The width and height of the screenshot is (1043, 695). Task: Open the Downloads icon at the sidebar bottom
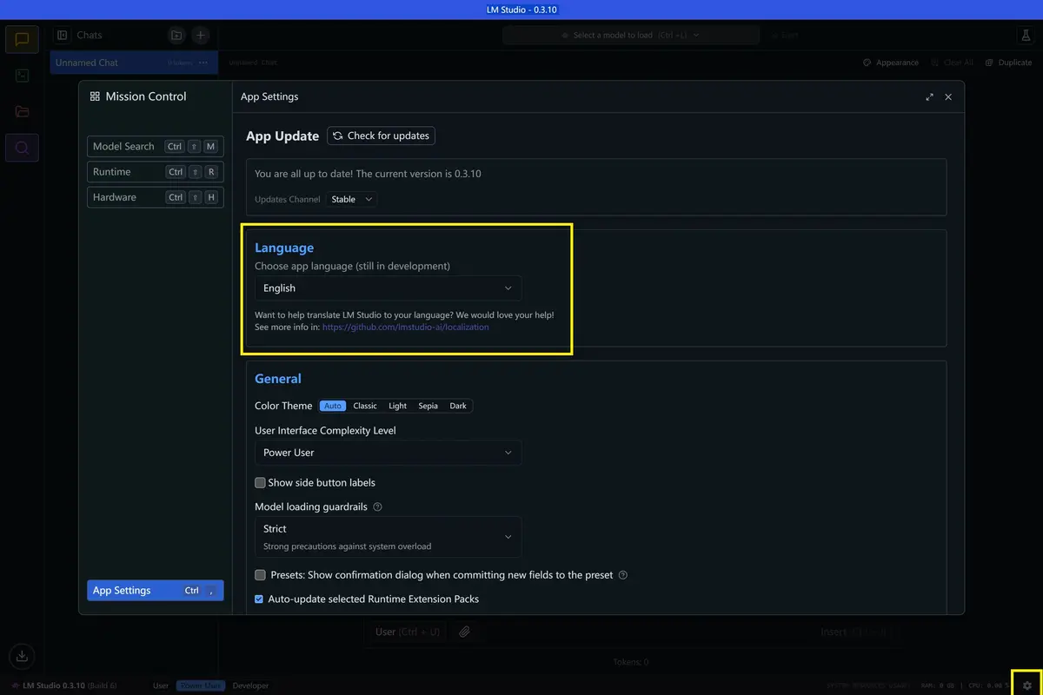pos(23,656)
